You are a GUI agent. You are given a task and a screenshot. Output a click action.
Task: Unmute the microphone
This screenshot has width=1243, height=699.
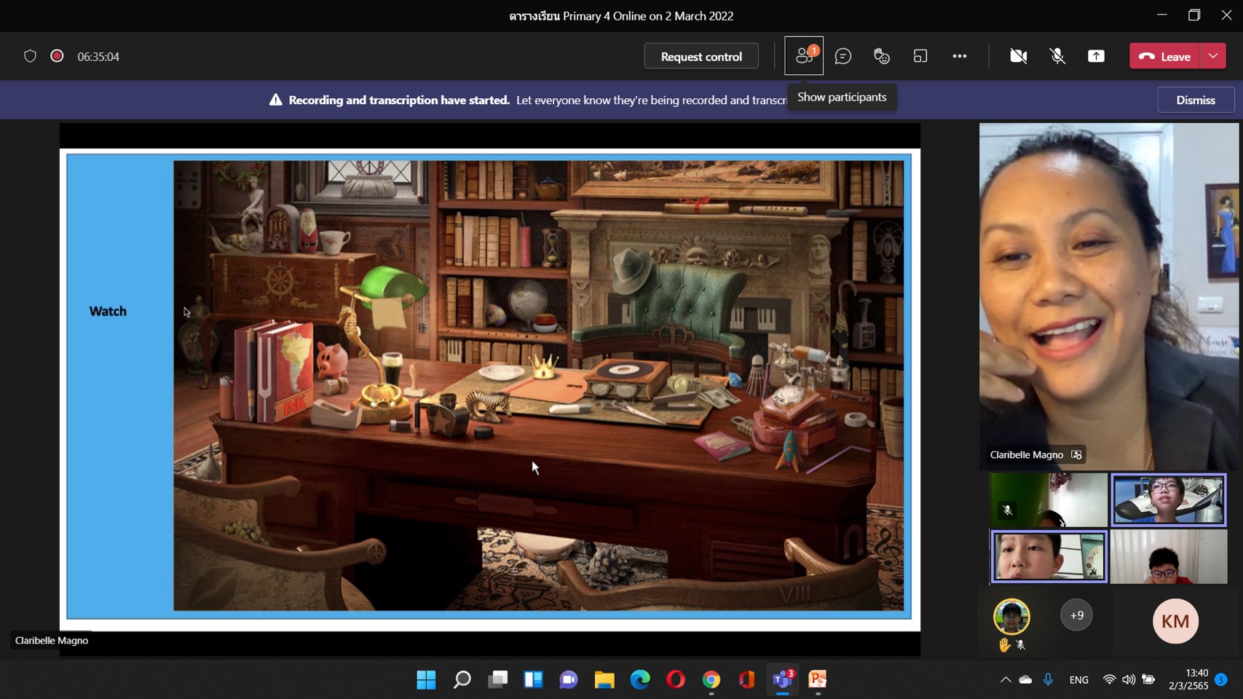[1057, 56]
